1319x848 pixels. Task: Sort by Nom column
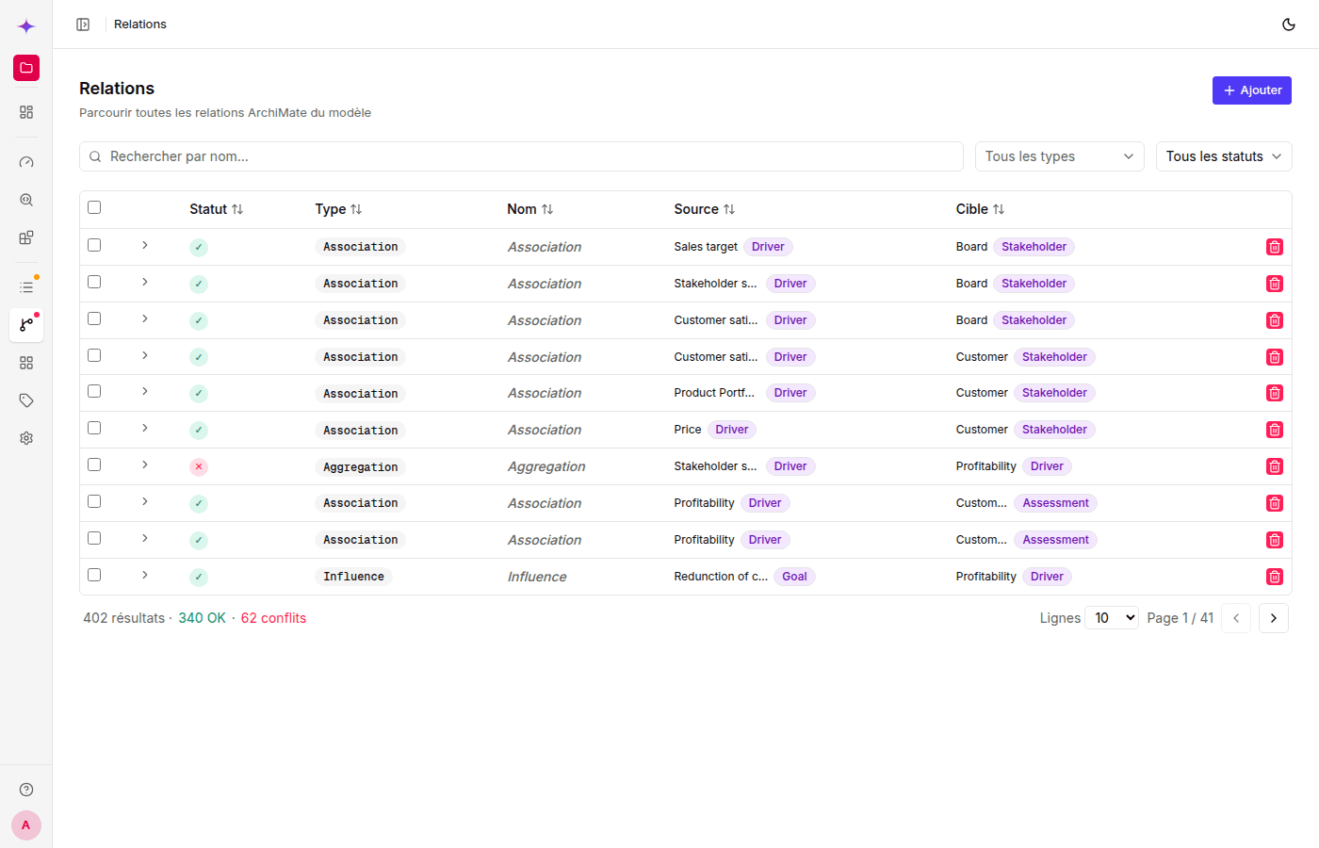click(530, 209)
